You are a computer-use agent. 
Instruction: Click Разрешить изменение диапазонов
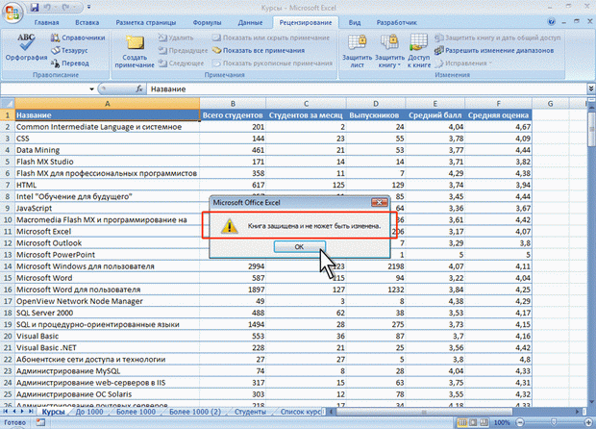click(494, 50)
